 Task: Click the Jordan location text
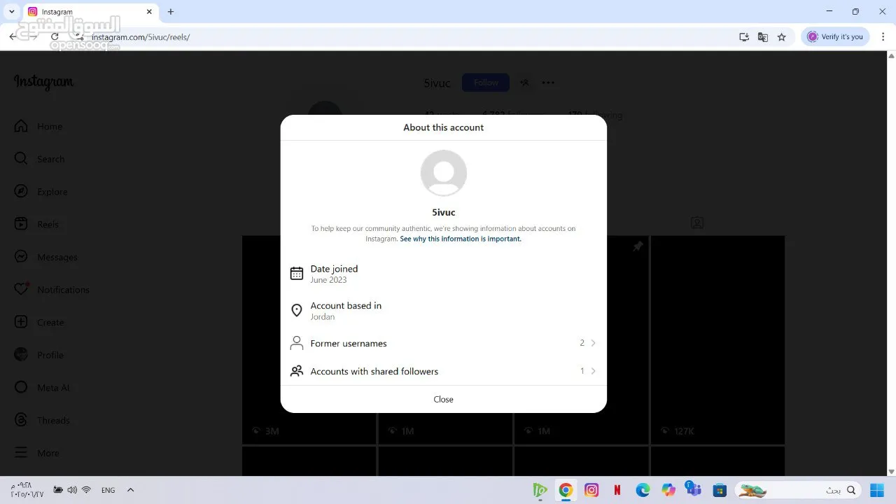pyautogui.click(x=323, y=317)
